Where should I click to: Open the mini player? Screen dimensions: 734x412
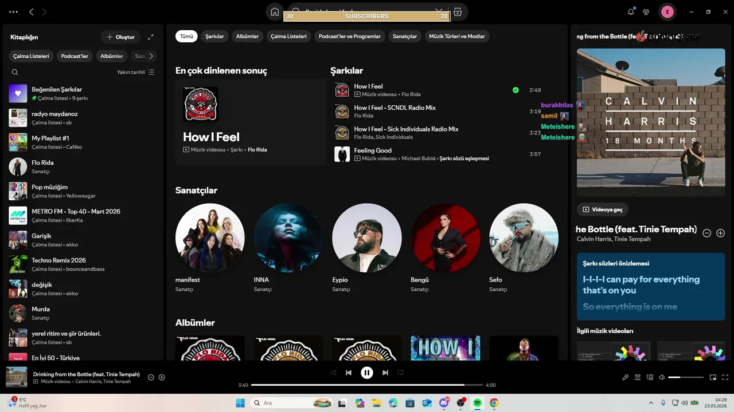tap(713, 377)
